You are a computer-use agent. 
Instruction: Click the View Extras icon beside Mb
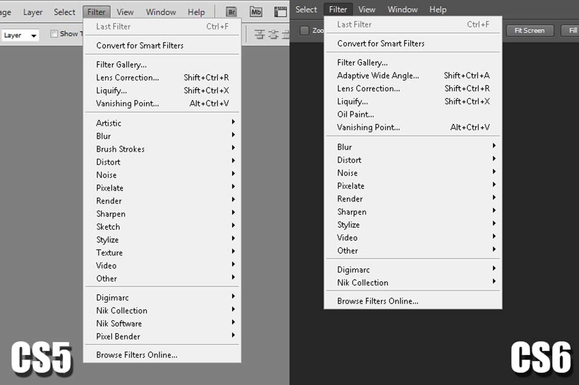[x=280, y=12]
